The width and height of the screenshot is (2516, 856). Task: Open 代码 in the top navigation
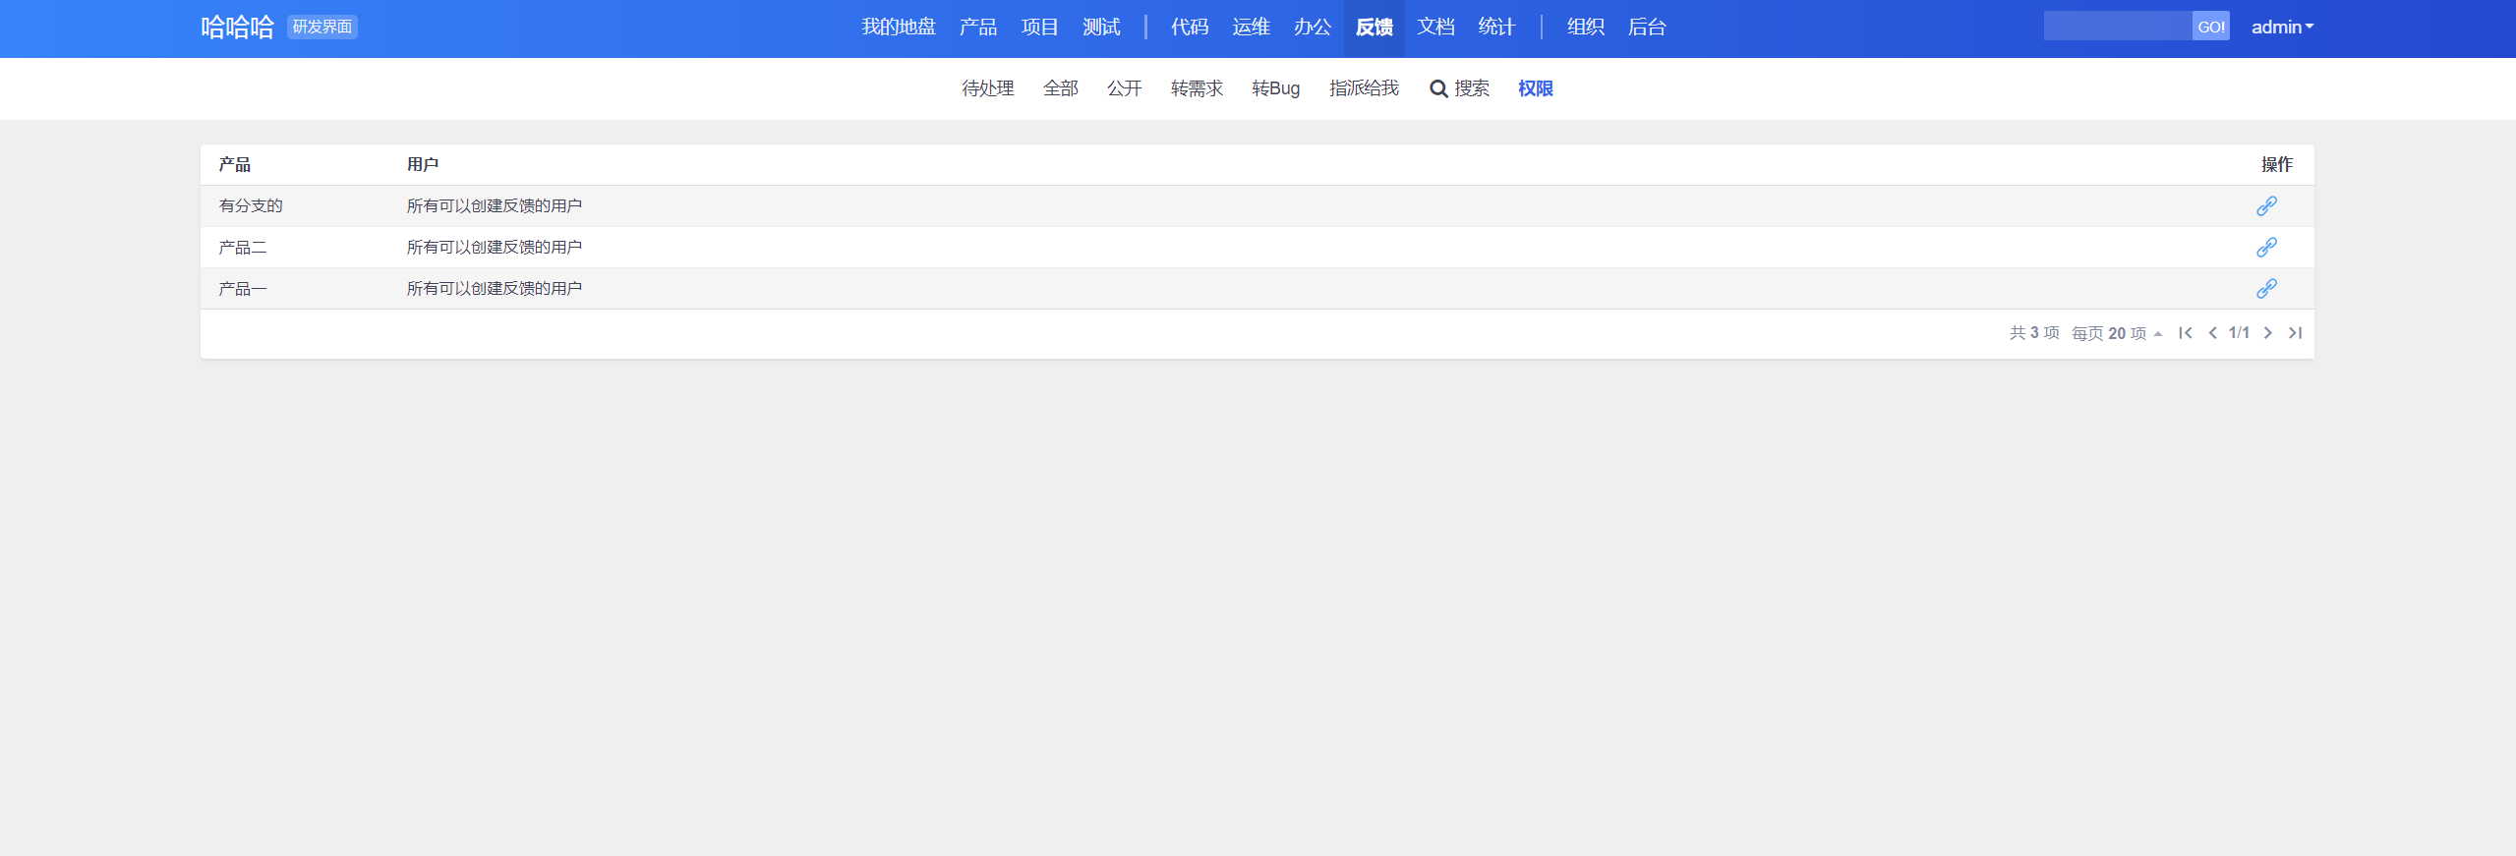point(1190,28)
